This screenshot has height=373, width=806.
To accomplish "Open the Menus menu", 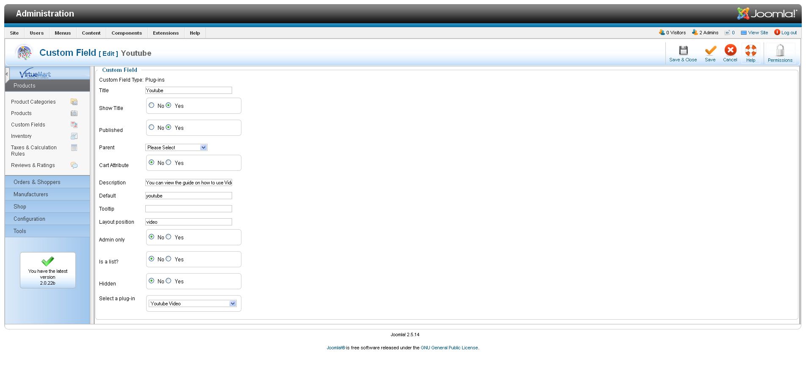I will coord(63,33).
